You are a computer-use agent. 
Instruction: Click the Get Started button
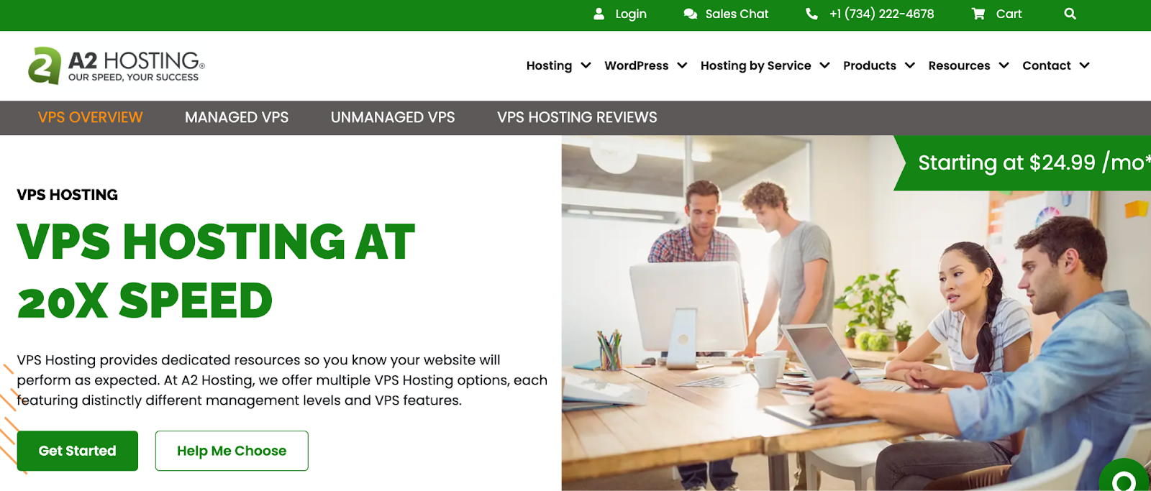78,451
